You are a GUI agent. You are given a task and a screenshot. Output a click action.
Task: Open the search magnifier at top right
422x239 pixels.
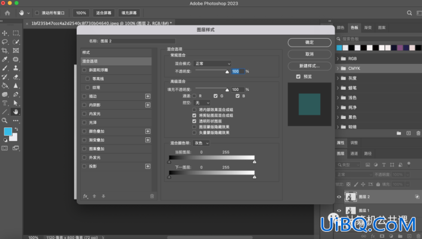tap(409, 13)
